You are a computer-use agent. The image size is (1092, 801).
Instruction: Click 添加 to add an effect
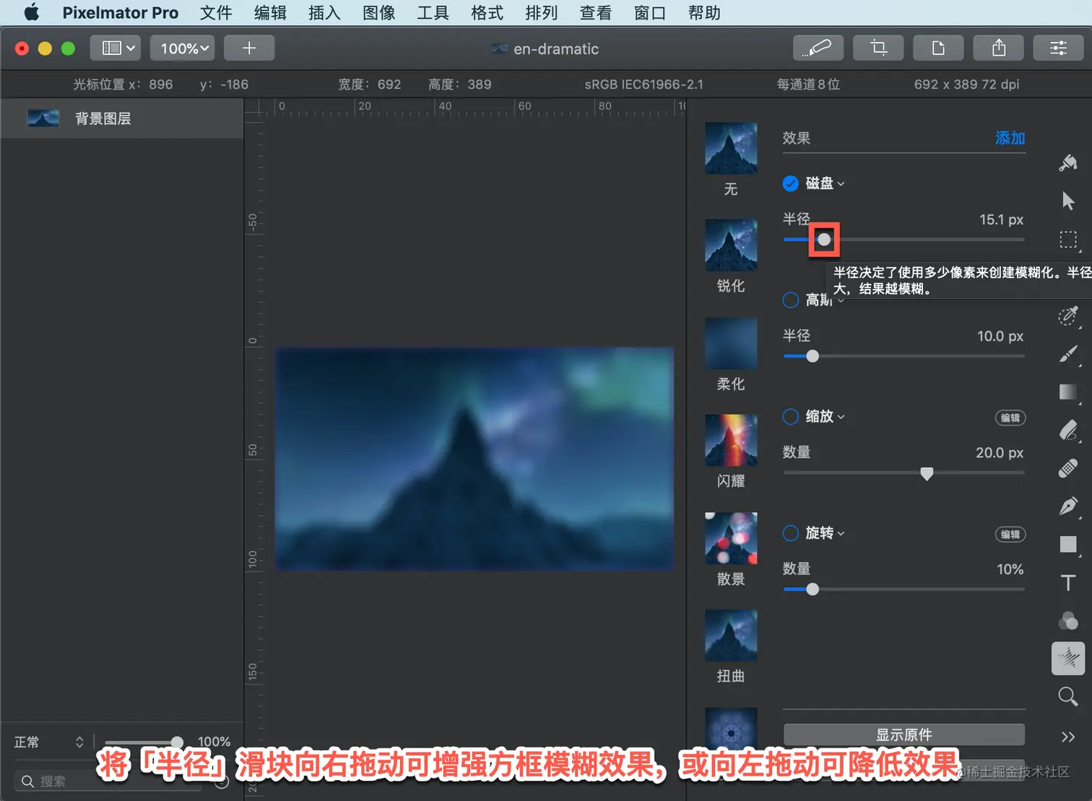click(x=1010, y=138)
